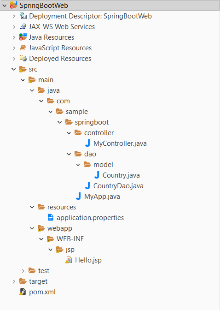The image size is (220, 310).
Task: Click the model folder icon
Action: pyautogui.click(x=87, y=165)
